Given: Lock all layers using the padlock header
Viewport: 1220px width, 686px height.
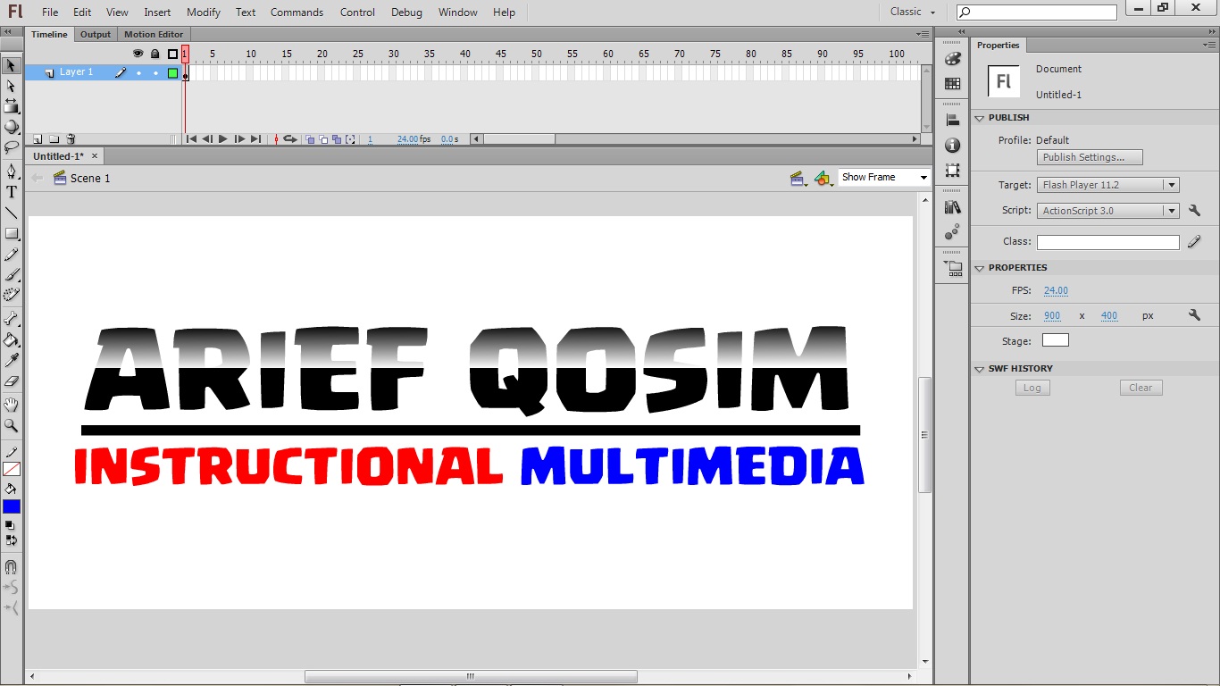Looking at the screenshot, I should (x=155, y=54).
